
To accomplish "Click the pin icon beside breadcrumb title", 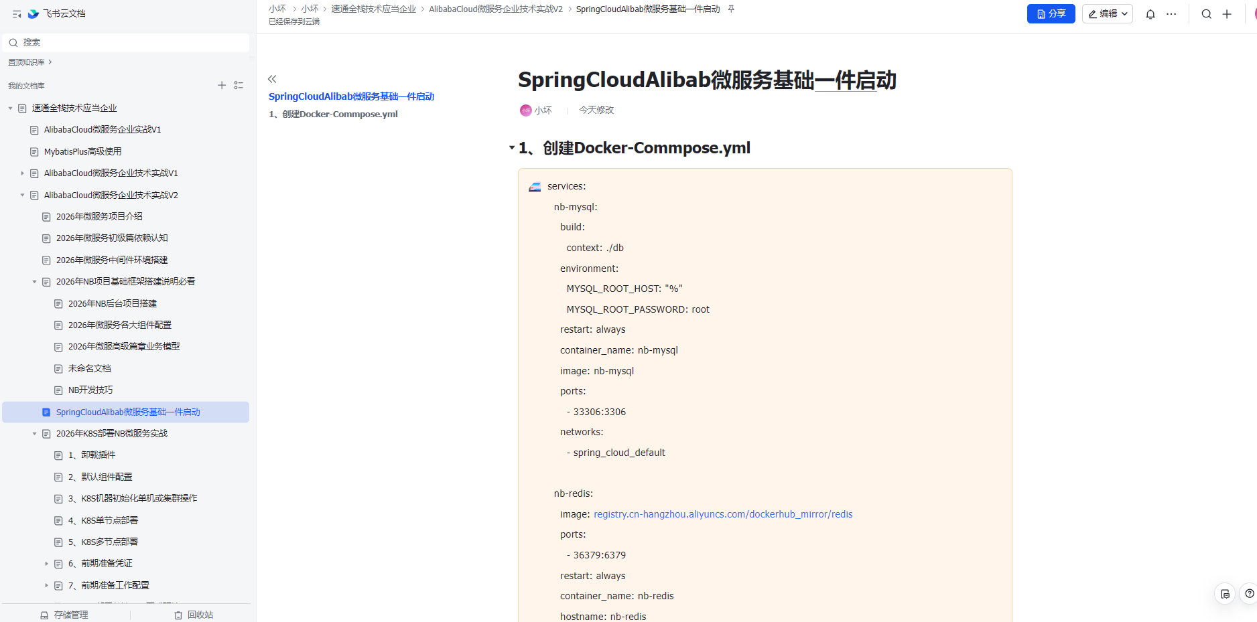I will pyautogui.click(x=731, y=9).
